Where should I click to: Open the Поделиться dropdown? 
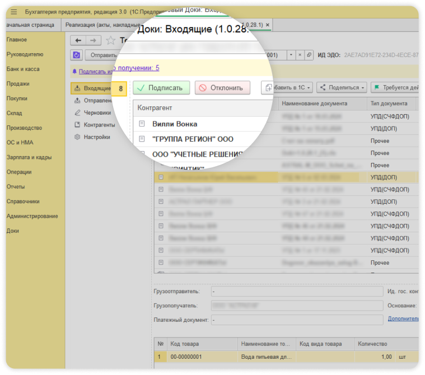coord(342,87)
